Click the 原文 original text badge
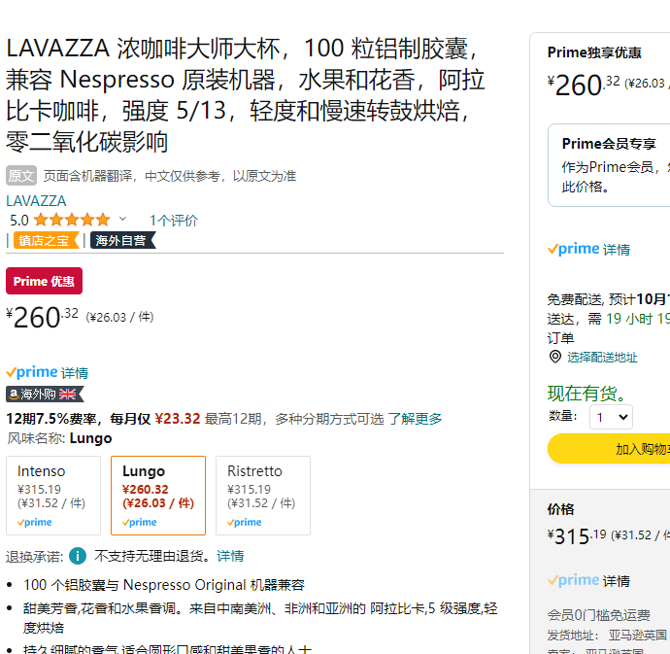Viewport: 670px width, 654px height. pos(21,176)
